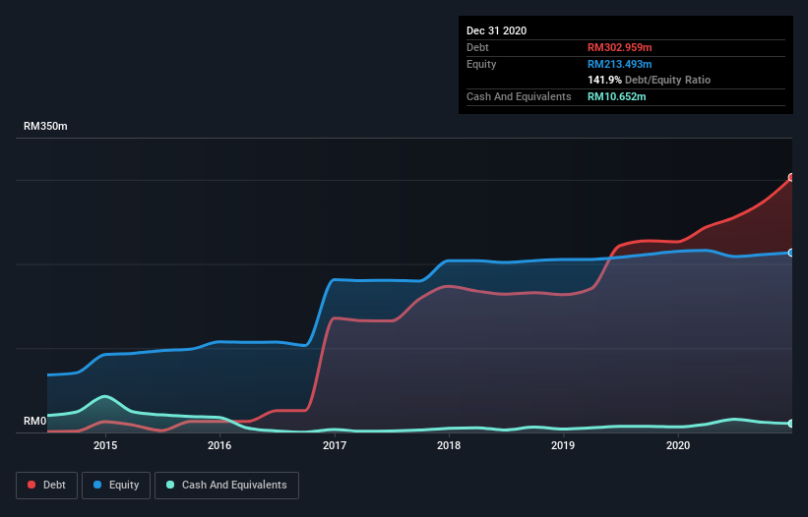Click the Equity label in tooltip
Screen dimensions: 808x517
(481, 64)
